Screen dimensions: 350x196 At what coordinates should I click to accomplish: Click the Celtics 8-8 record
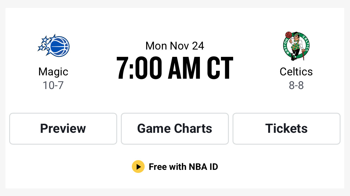coord(296,85)
